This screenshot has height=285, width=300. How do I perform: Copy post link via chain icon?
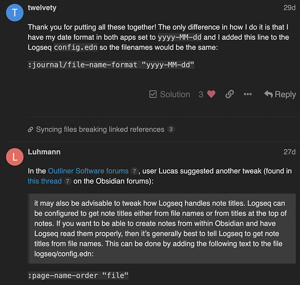(x=229, y=94)
